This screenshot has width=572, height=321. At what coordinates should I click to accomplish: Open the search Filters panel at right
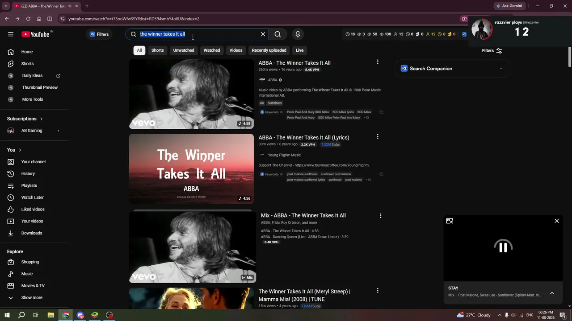click(492, 51)
